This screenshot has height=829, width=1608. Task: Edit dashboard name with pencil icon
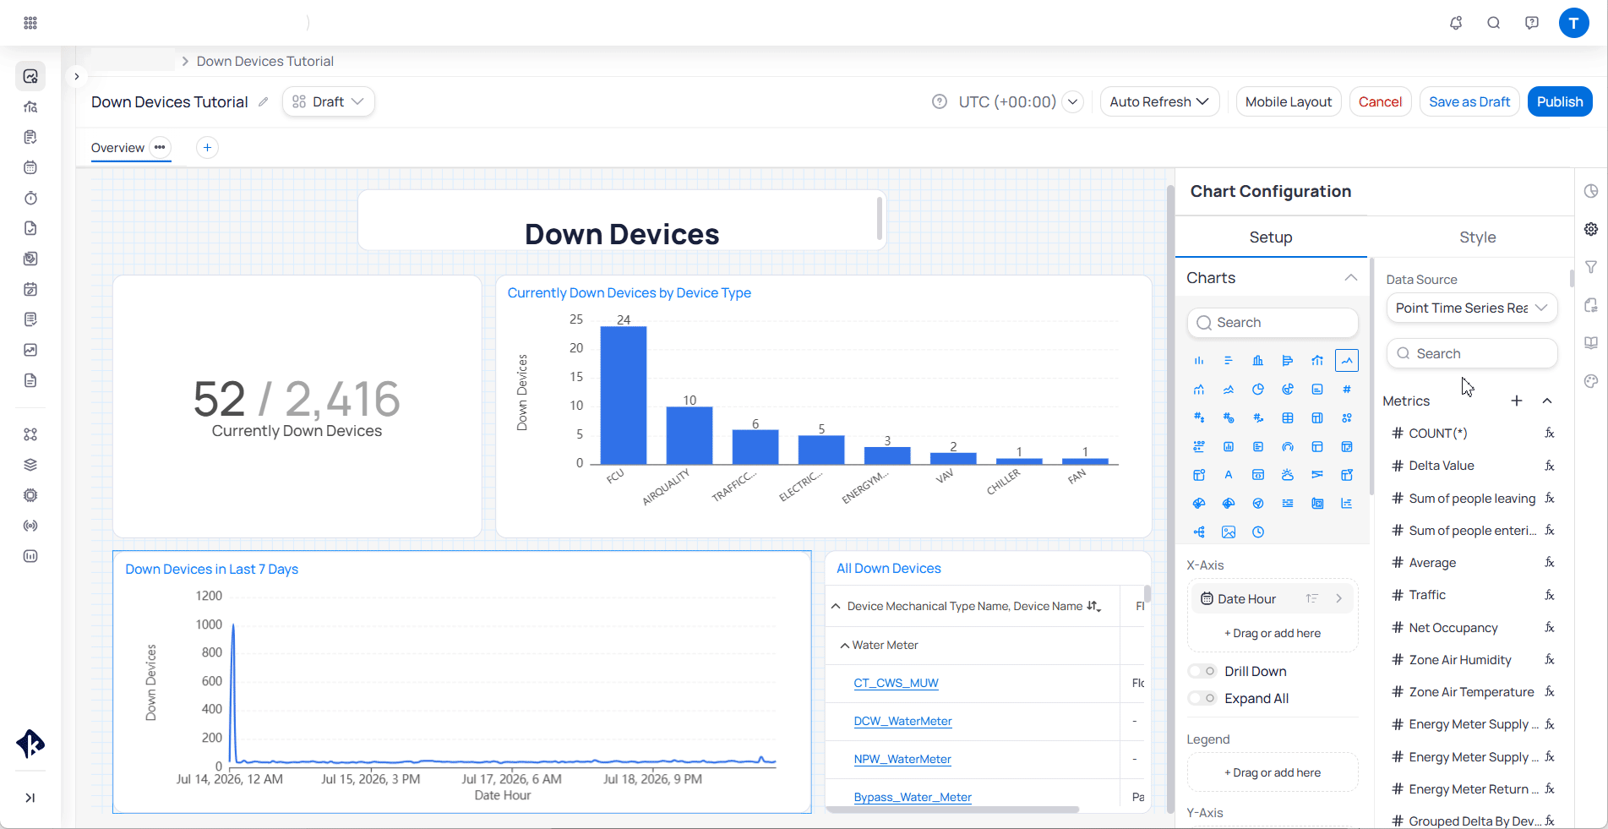click(263, 102)
